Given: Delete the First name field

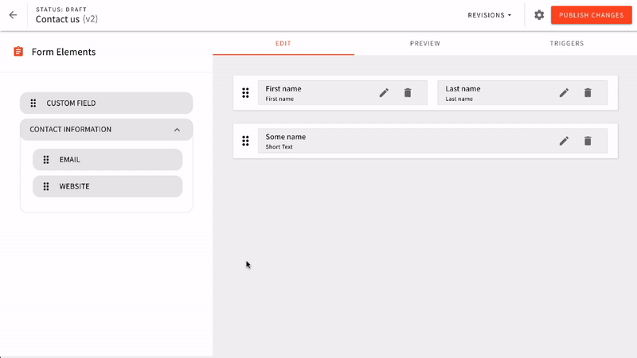Looking at the screenshot, I should pyautogui.click(x=408, y=93).
